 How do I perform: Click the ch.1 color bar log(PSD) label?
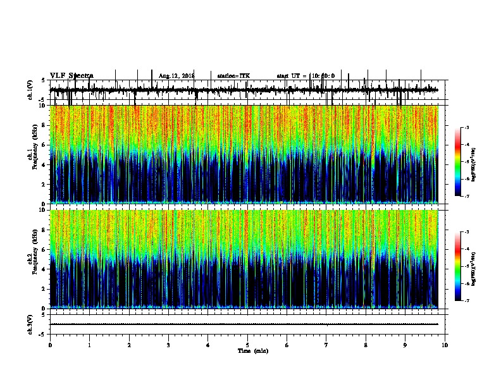[474, 164]
